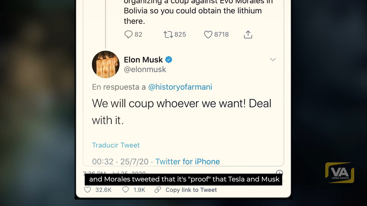
Task: Click the 00:32 · 25/7/20 timestamp
Action: [120, 161]
